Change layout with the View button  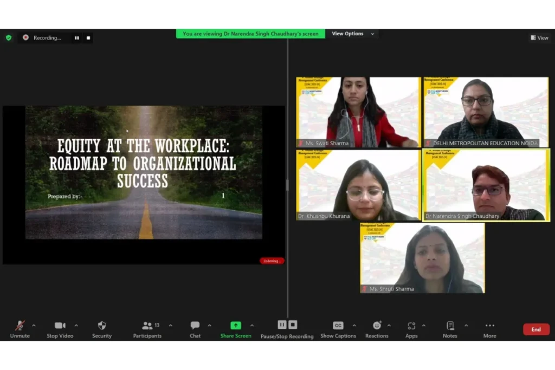[539, 37]
